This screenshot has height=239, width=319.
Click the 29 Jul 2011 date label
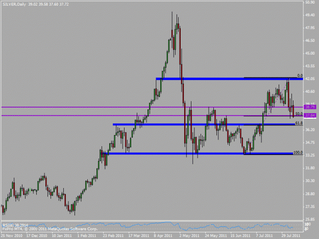click(291, 236)
